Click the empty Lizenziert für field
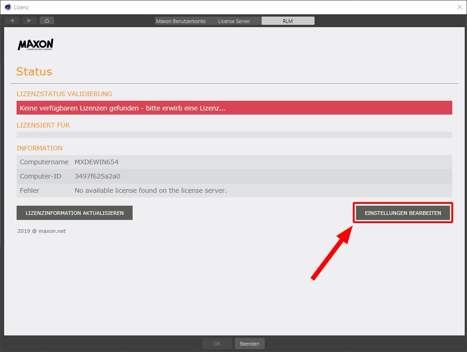Viewport: 467px width, 352px height. point(234,135)
